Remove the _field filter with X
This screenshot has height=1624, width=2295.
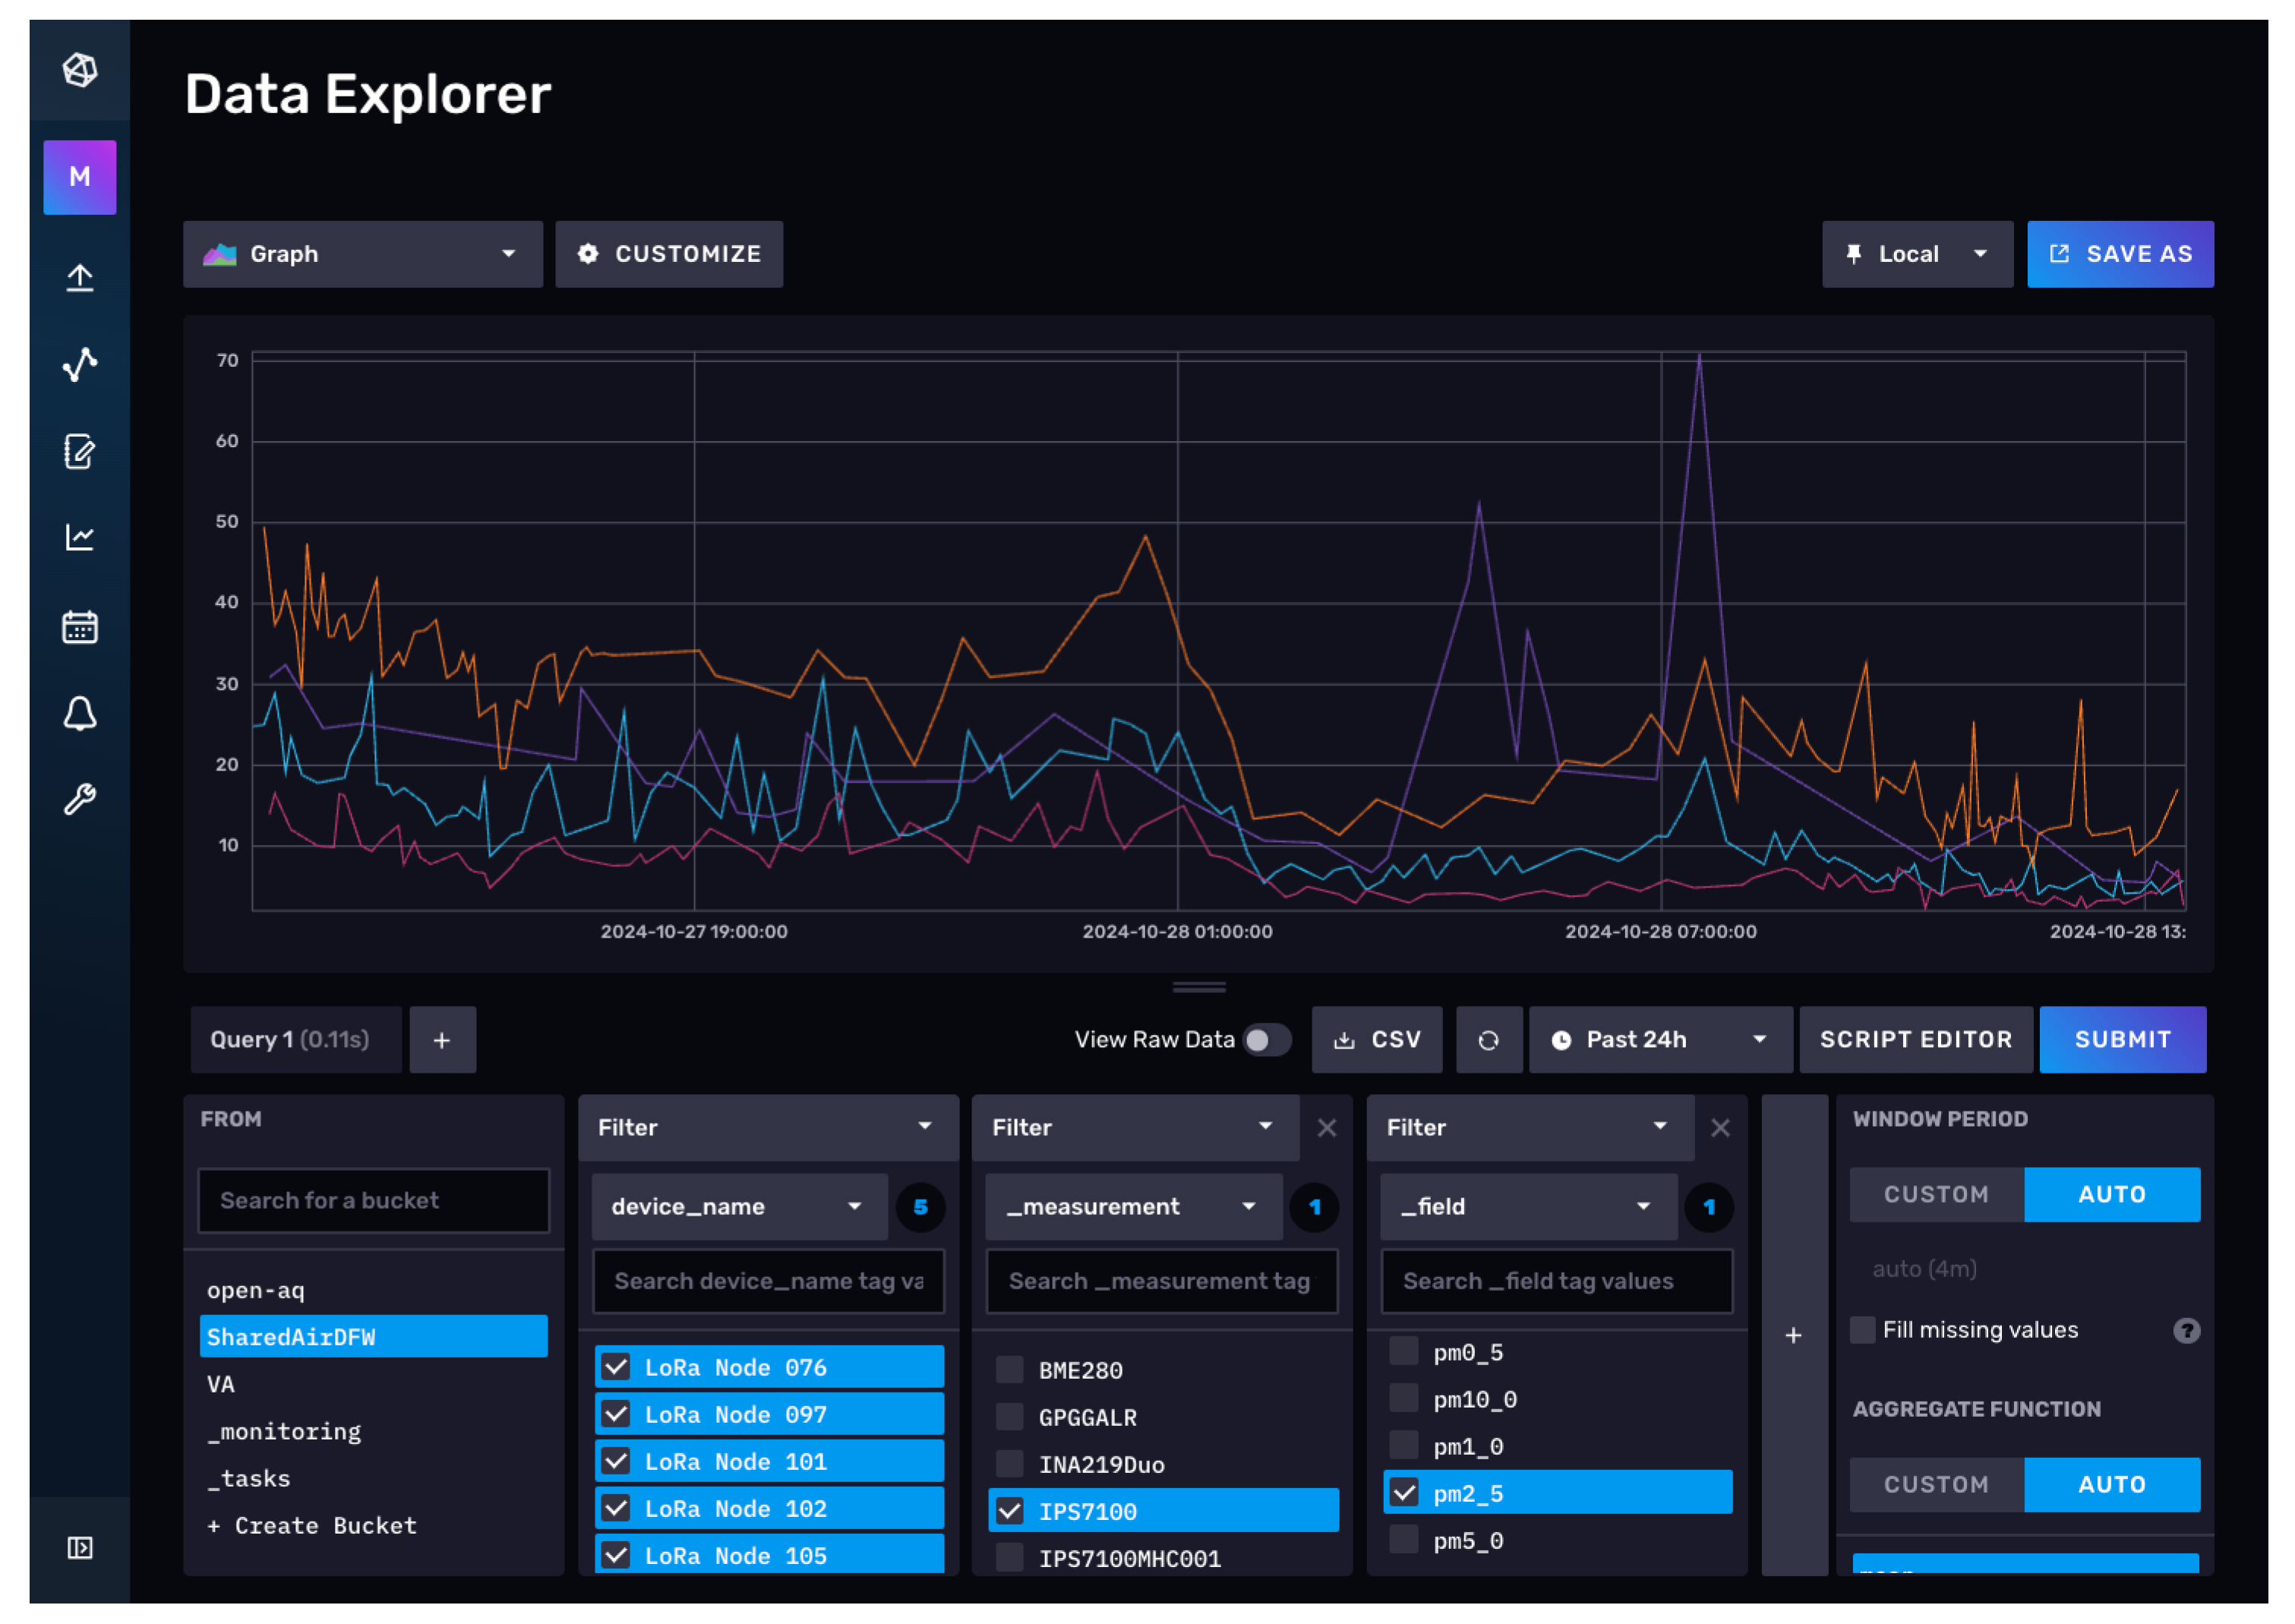tap(1720, 1128)
